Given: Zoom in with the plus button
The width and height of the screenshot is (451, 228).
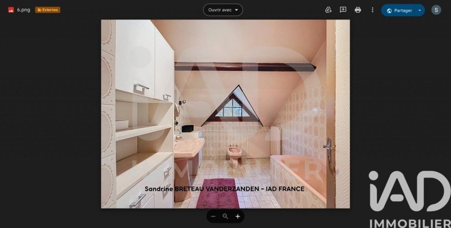Looking at the screenshot, I should click(238, 216).
